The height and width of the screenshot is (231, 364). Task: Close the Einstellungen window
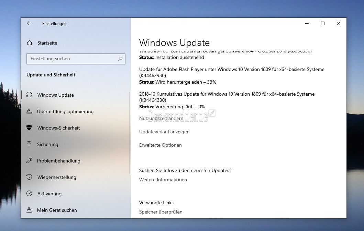click(x=339, y=23)
